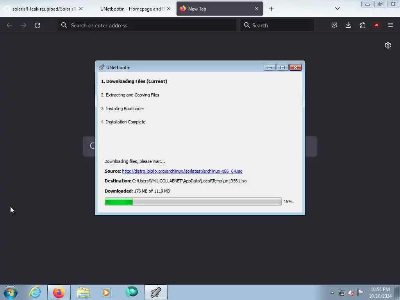Launch Internet Explorer from taskbar
Screen dimensions: 400x300
tap(35, 292)
